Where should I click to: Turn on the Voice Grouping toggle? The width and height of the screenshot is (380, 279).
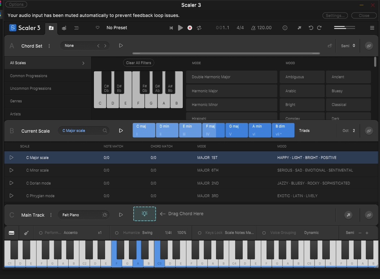click(264, 233)
